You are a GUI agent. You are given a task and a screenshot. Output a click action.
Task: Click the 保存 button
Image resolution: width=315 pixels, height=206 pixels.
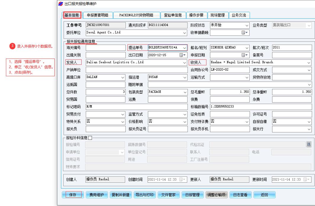(73, 195)
